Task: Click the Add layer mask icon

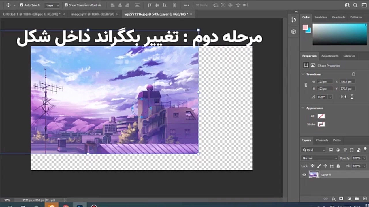Action: pos(341,198)
